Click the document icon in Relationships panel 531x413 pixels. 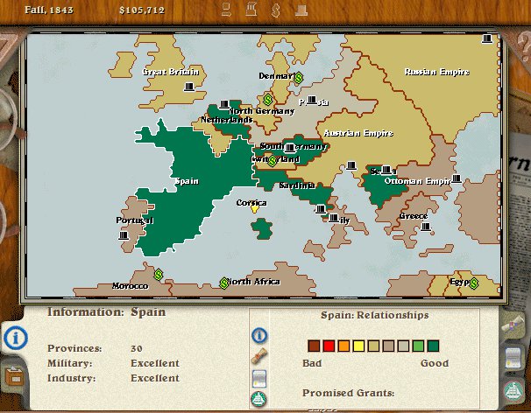(x=259, y=379)
